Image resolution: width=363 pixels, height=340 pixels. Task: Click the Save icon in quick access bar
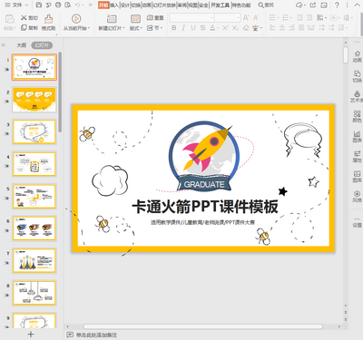pos(39,5)
